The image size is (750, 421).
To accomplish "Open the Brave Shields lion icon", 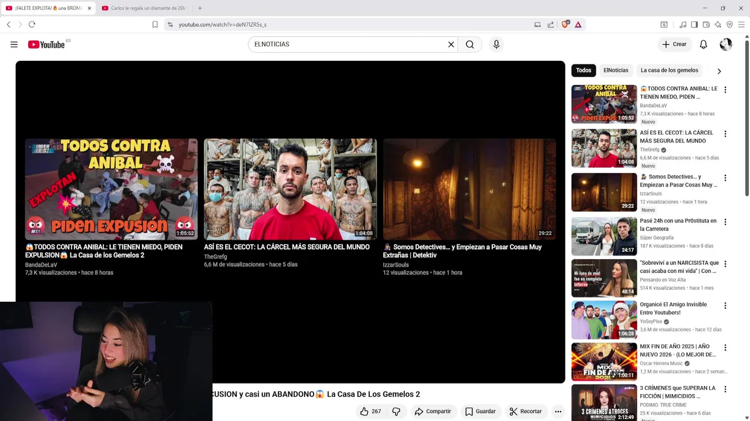I will pos(565,25).
